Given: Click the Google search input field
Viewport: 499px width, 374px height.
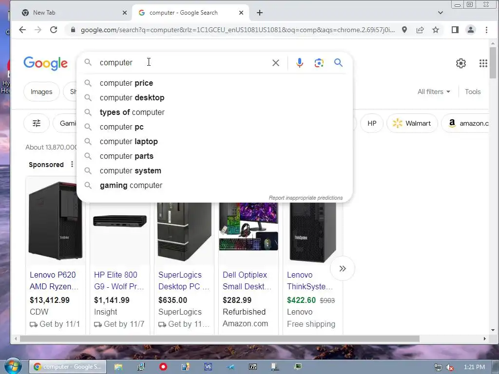Looking at the screenshot, I should (x=183, y=63).
